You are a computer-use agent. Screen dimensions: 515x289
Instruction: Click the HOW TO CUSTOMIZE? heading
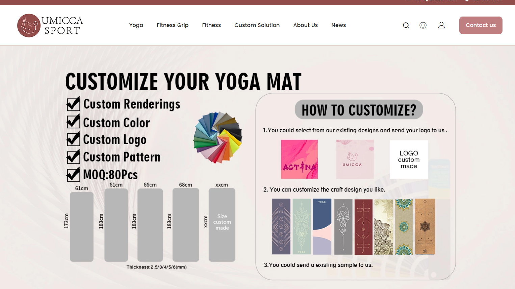[x=359, y=110]
